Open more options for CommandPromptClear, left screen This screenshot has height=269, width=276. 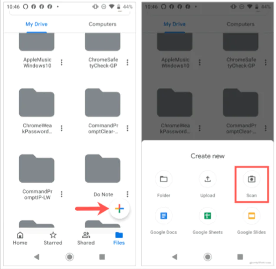[127, 128]
